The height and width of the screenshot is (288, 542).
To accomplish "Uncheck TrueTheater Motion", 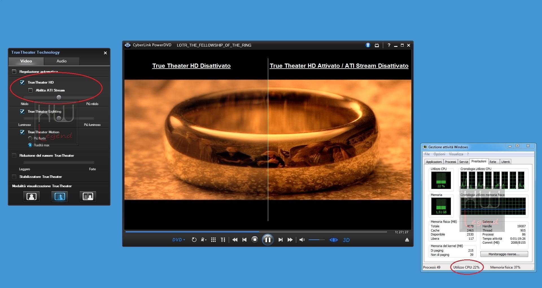I will pyautogui.click(x=22, y=132).
